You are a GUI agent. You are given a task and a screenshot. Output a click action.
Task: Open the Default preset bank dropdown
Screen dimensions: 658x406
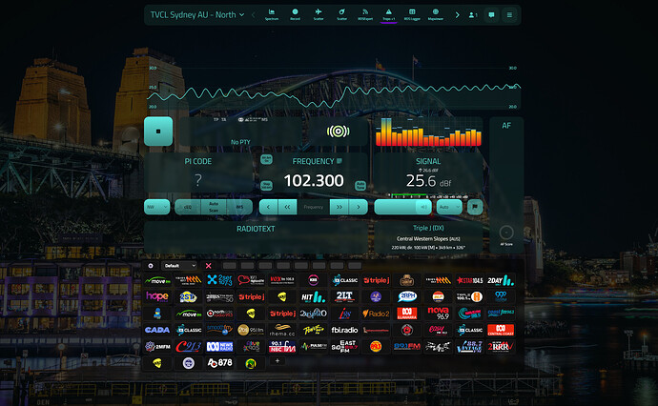click(x=179, y=266)
